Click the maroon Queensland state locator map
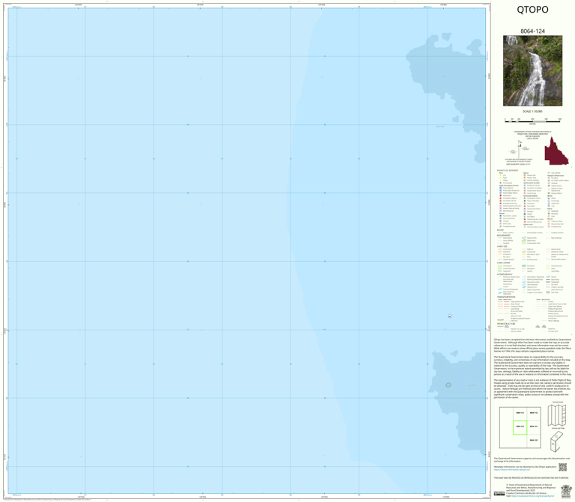Screen dimensions: 575x502 click(556, 151)
